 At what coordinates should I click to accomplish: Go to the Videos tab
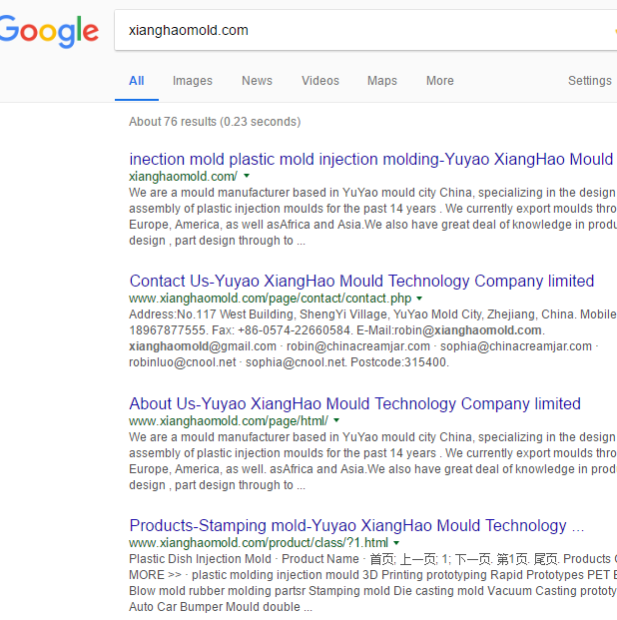pyautogui.click(x=320, y=81)
